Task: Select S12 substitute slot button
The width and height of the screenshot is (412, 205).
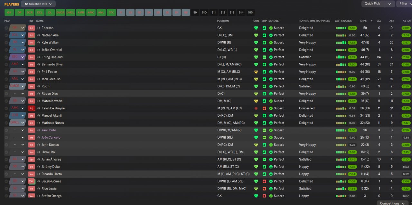Action: [x=223, y=13]
